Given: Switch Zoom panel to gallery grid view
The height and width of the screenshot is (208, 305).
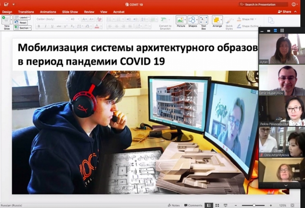Looking at the screenshot, I should [282, 30].
